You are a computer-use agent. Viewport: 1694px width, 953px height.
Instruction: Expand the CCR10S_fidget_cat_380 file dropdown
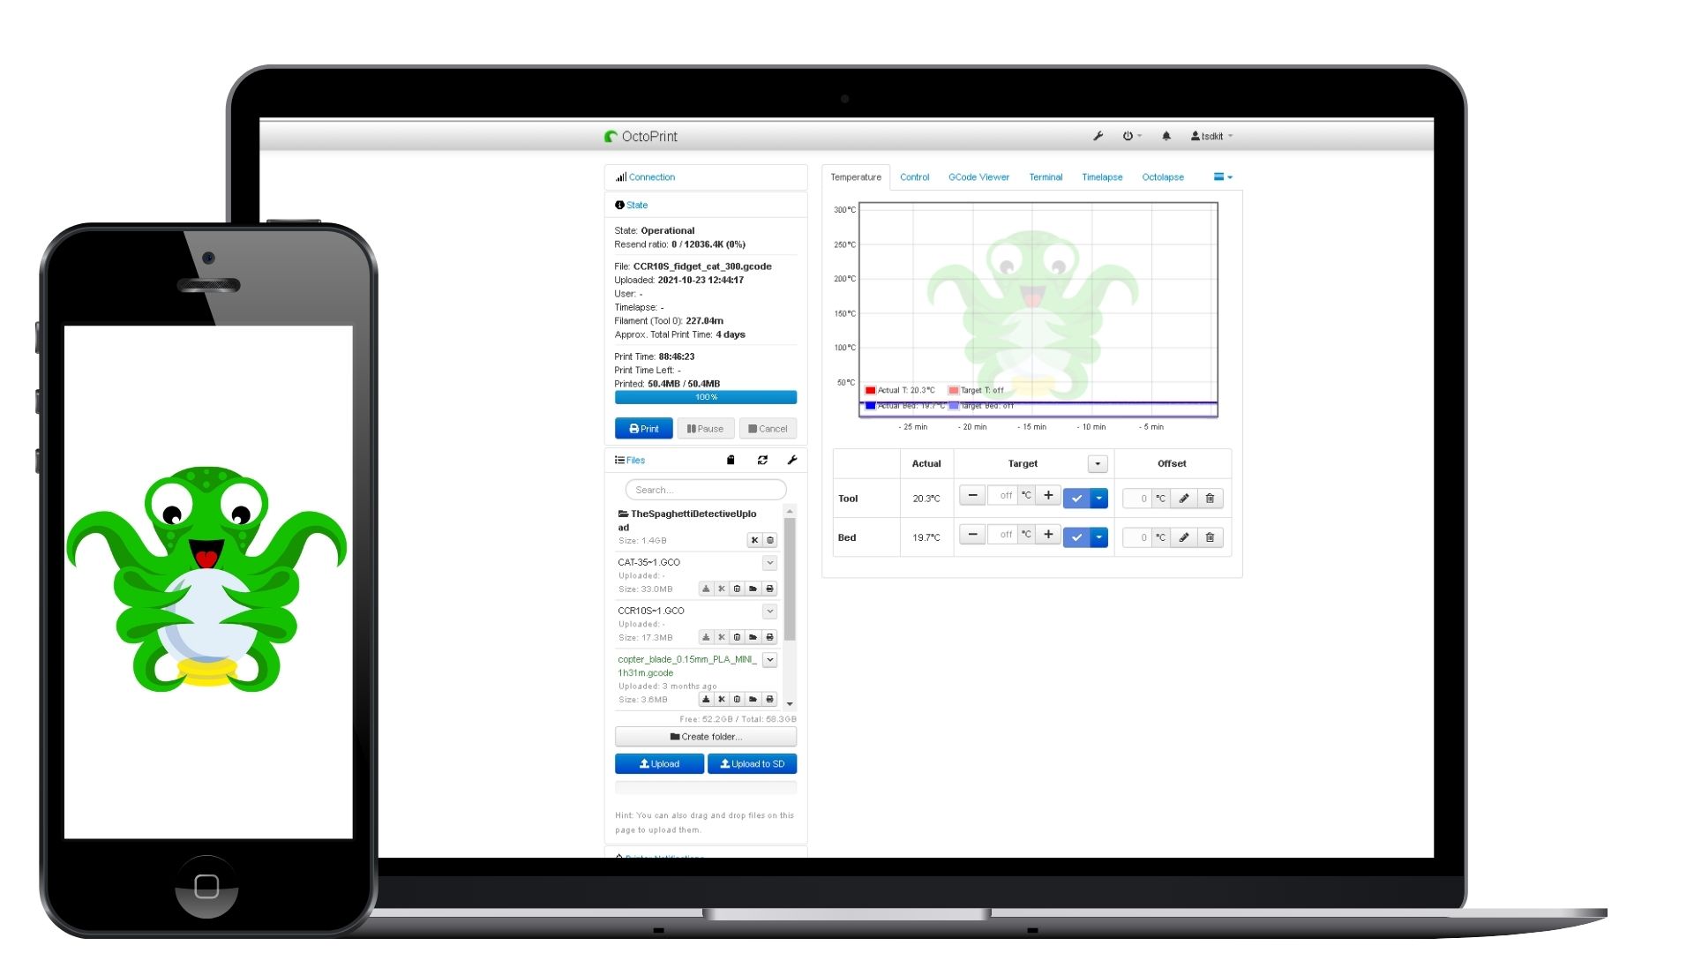coord(769,611)
